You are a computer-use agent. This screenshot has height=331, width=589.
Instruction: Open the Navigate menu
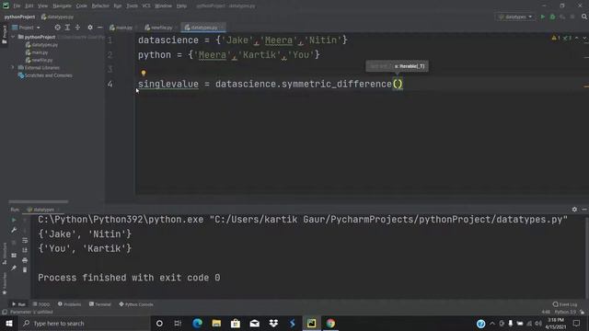coord(62,6)
